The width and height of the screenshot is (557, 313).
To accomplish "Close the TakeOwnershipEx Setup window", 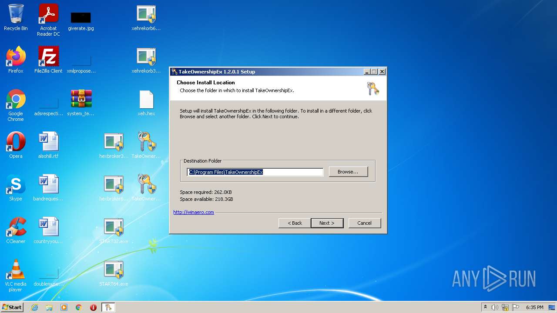I will pyautogui.click(x=382, y=72).
